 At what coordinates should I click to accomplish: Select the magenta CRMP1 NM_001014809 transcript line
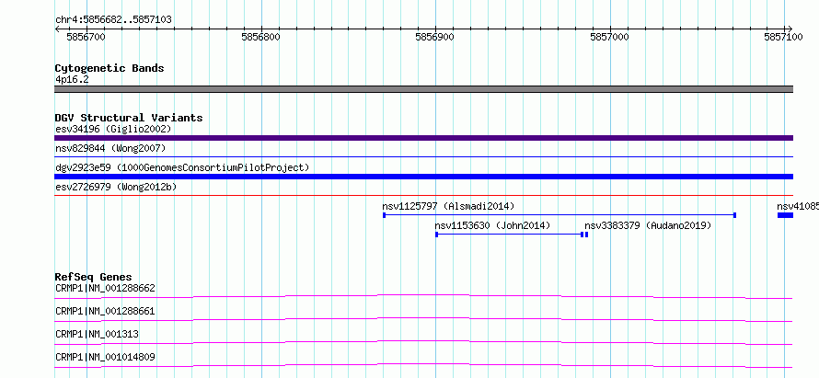423,365
